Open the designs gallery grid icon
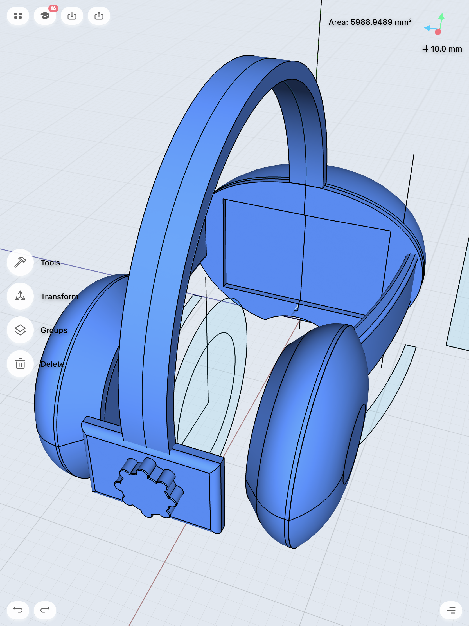 18,16
